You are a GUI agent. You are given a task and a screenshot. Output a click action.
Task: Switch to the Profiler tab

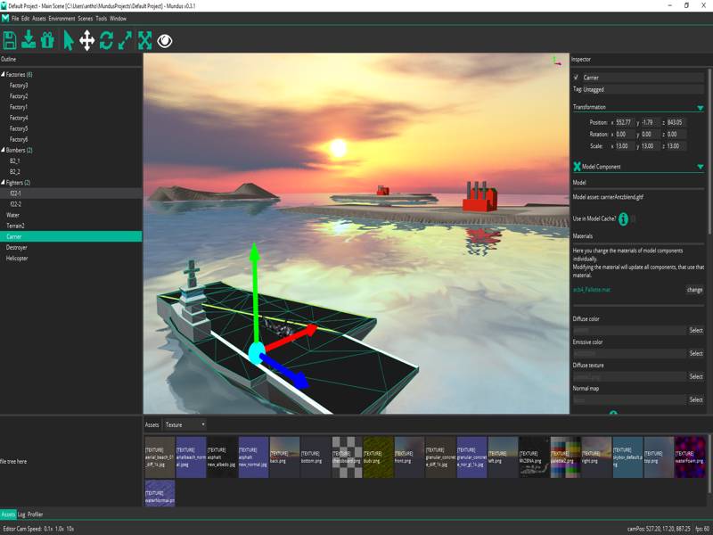pyautogui.click(x=35, y=514)
